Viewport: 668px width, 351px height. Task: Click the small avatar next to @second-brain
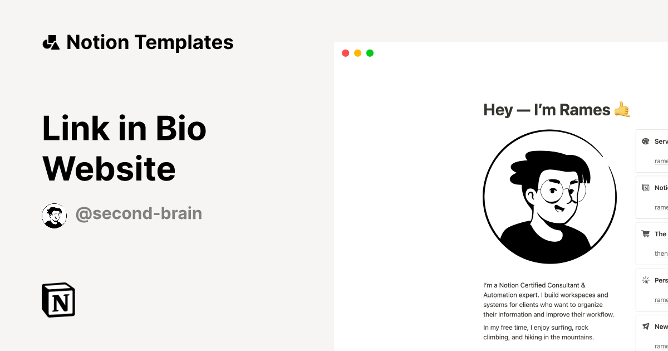[54, 214]
